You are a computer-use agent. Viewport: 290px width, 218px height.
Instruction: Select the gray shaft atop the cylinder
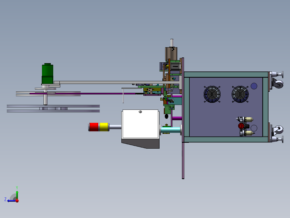point(172,43)
